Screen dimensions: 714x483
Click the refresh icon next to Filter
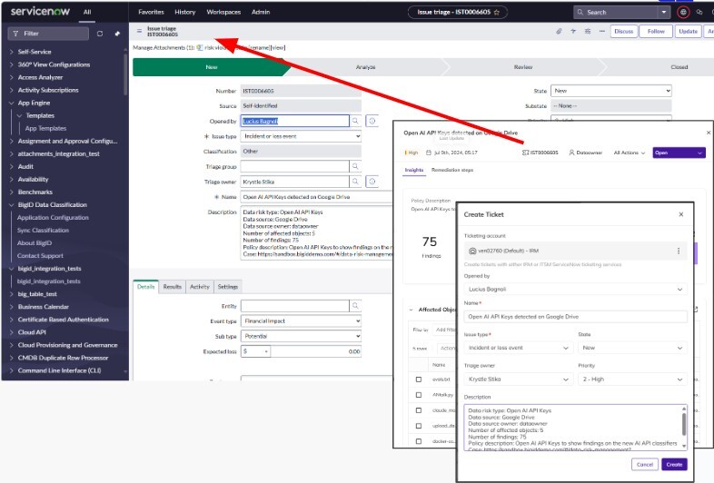pos(100,34)
